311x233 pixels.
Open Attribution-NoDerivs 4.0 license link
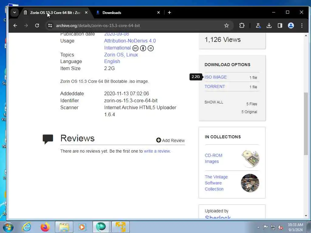click(130, 44)
